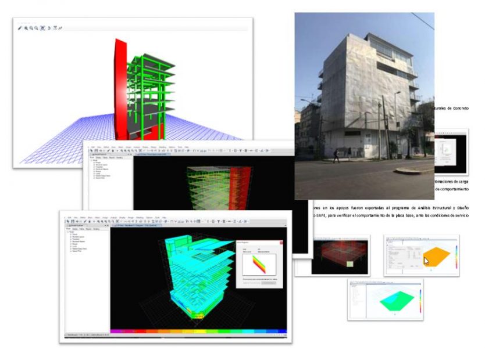Expand the Loads node in the cyan-model window tree
Viewport: 485px width, 357px height.
tap(70, 247)
